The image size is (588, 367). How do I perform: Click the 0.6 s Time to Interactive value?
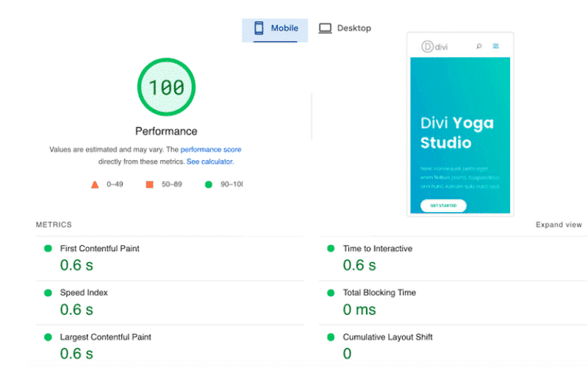click(x=359, y=265)
